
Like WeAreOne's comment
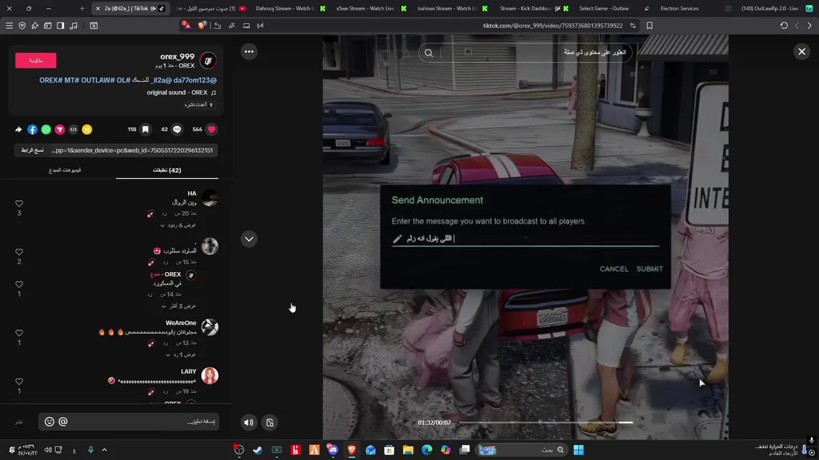19,333
